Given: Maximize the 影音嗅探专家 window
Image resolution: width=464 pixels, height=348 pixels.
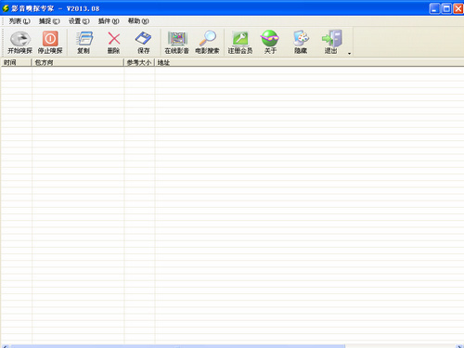Looking at the screenshot, I should click(446, 8).
